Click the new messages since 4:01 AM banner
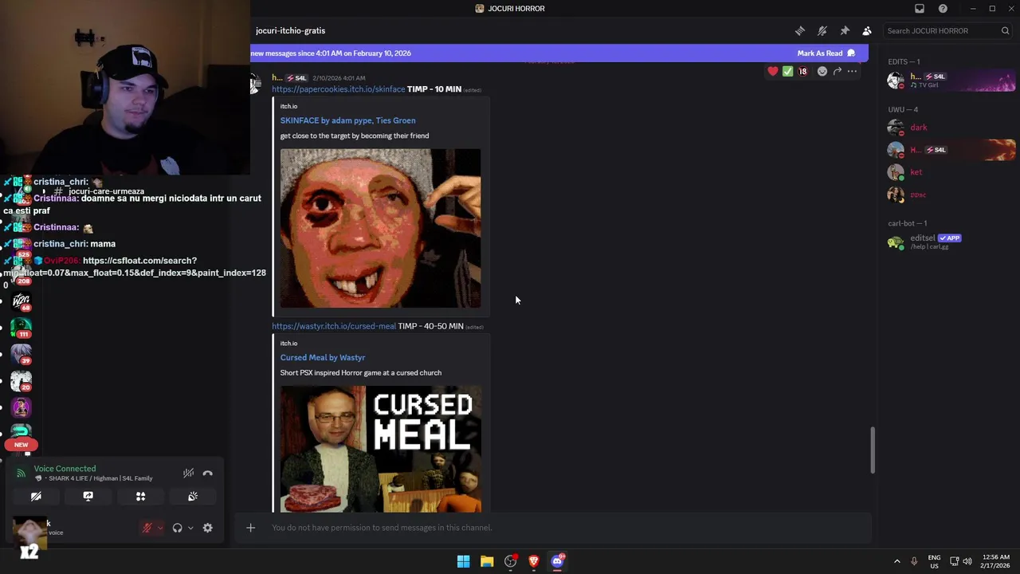Screen dimensions: 1020x574 click(x=331, y=53)
